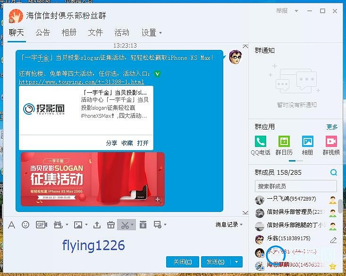This screenshot has width=346, height=276.
Task: Open the send options arrow beside 发送
Action: (236, 262)
